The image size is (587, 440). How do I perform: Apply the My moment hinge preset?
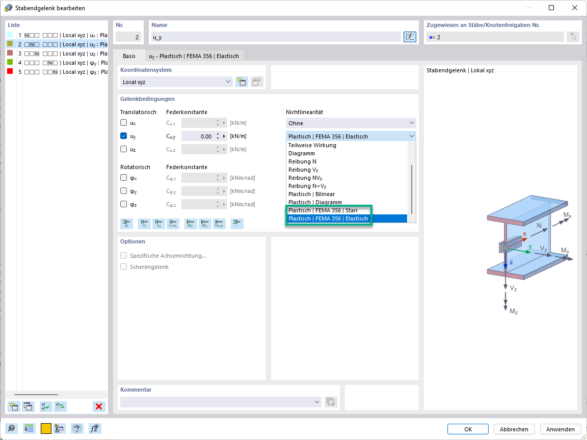tap(191, 224)
